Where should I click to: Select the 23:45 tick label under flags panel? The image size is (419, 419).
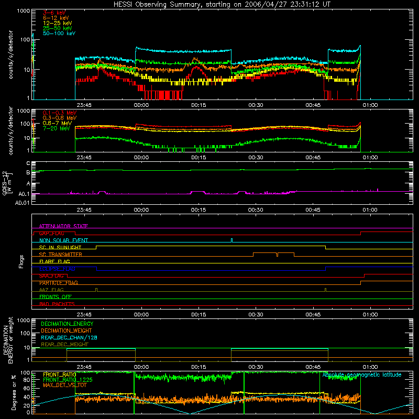click(x=84, y=315)
